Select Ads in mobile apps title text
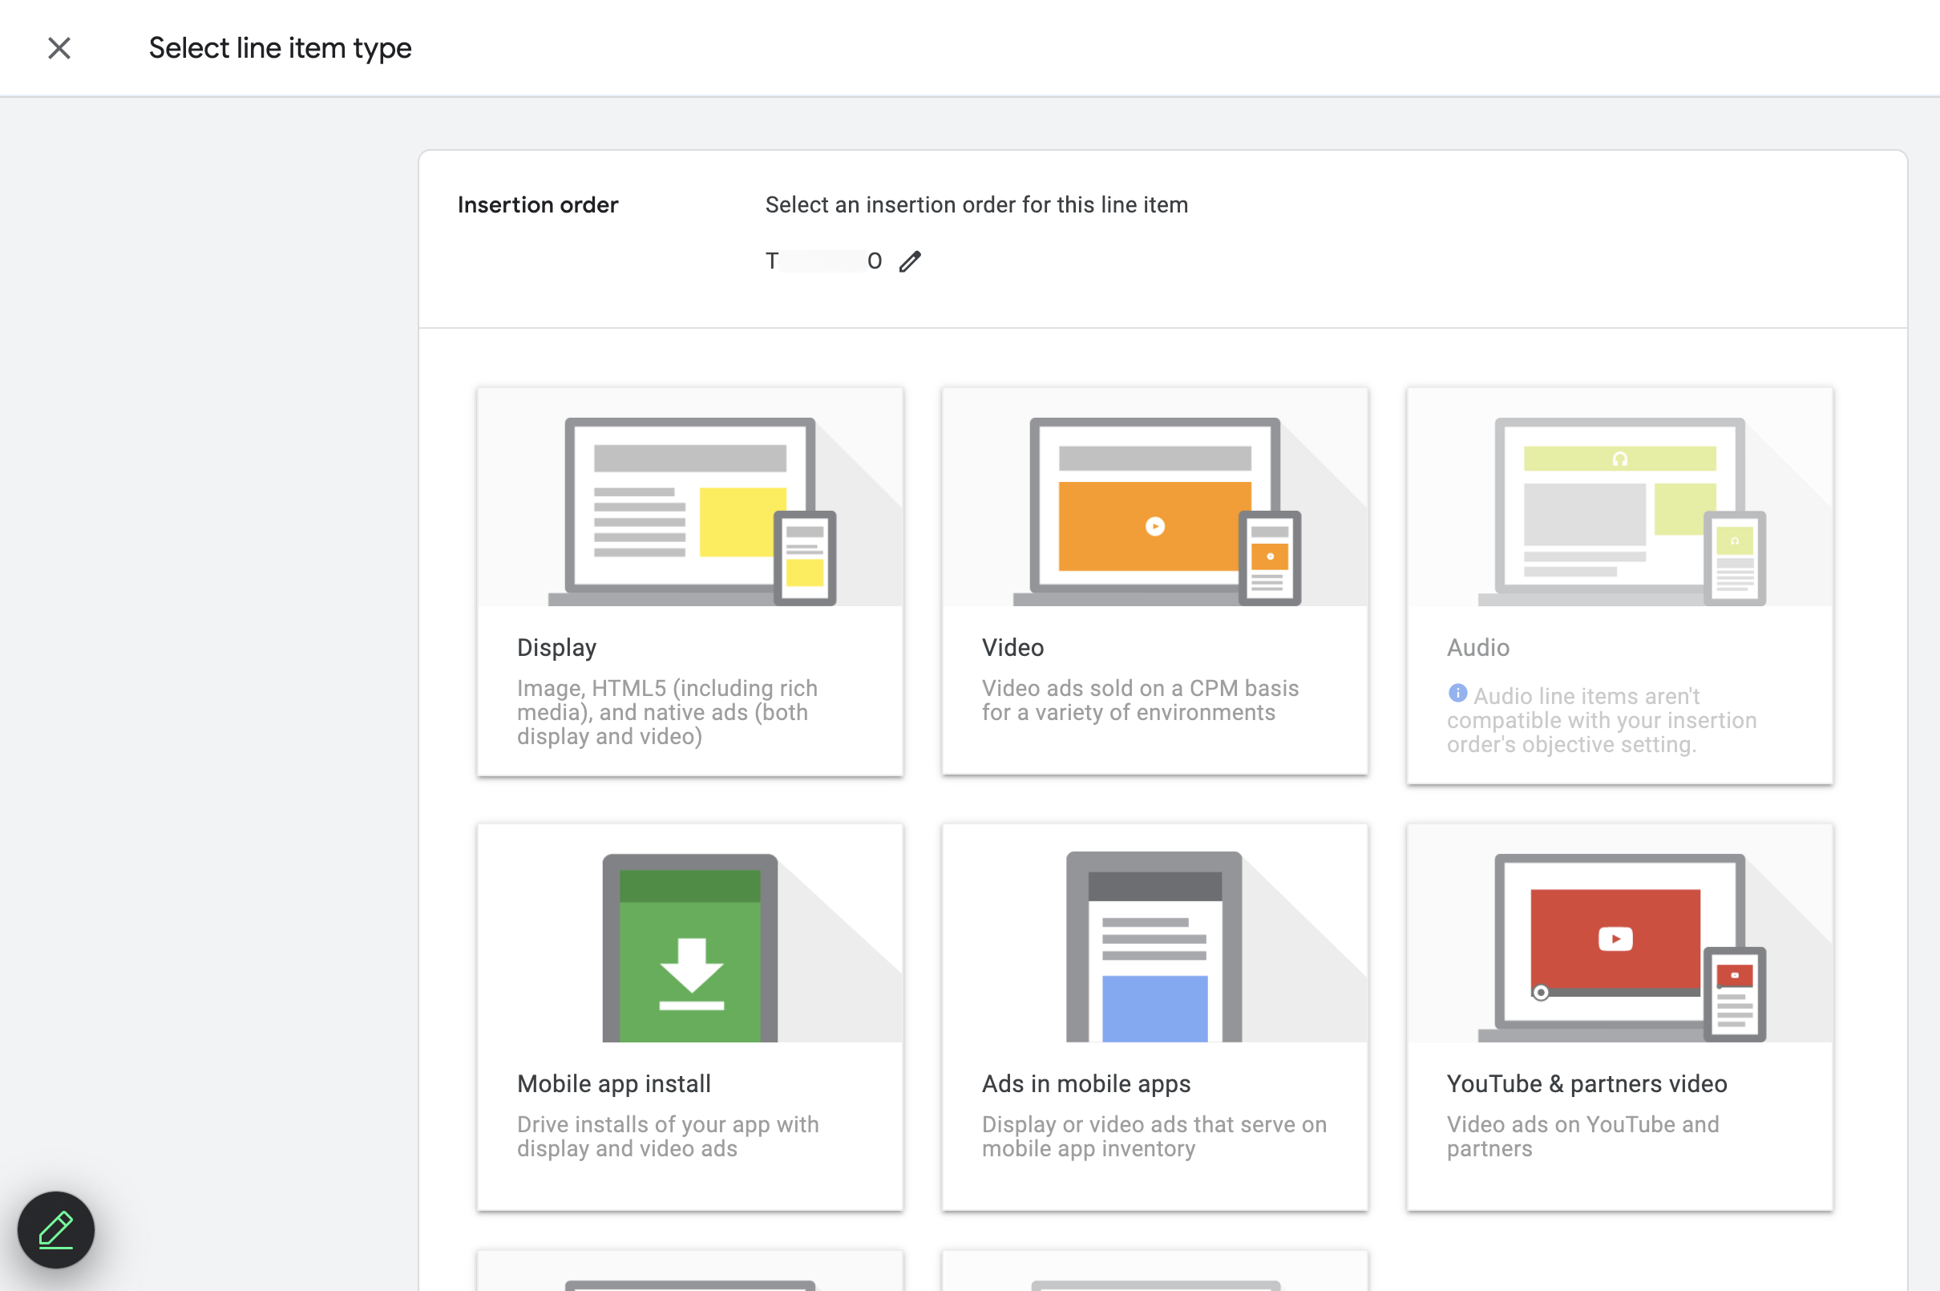The image size is (1940, 1291). [1085, 1084]
